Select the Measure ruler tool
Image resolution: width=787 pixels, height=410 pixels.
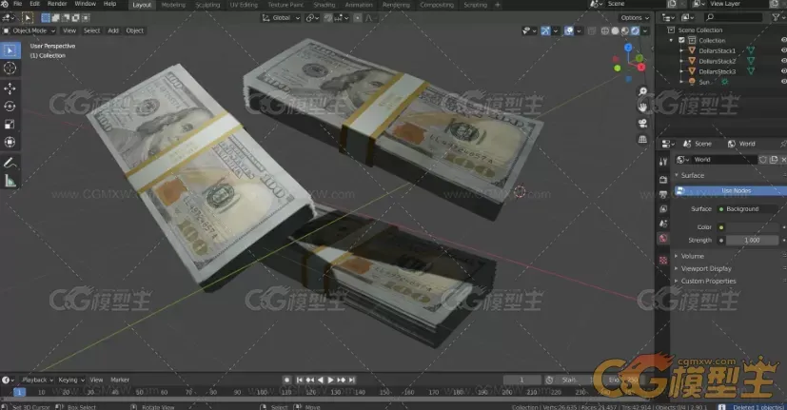[x=10, y=181]
